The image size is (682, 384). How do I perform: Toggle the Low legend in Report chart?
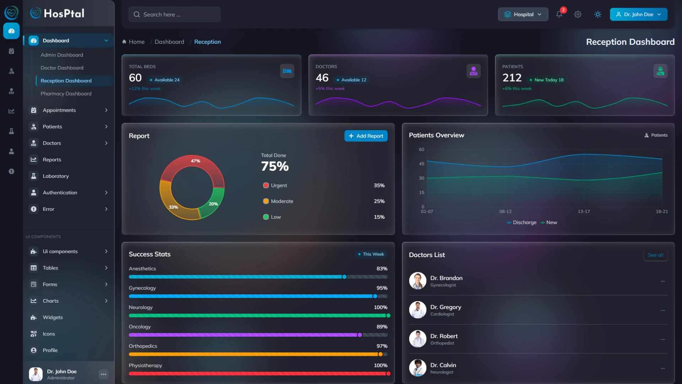[272, 217]
